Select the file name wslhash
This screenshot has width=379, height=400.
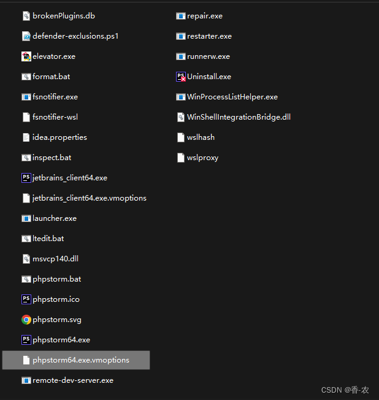[x=201, y=137]
